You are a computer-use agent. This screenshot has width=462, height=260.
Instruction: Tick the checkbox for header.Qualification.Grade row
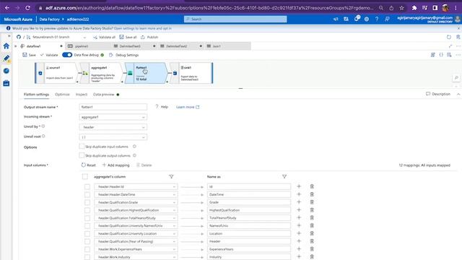coord(87,202)
